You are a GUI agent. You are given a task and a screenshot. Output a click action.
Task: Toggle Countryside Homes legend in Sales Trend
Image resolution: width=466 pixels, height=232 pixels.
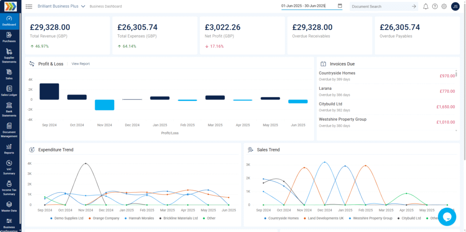(x=281, y=218)
